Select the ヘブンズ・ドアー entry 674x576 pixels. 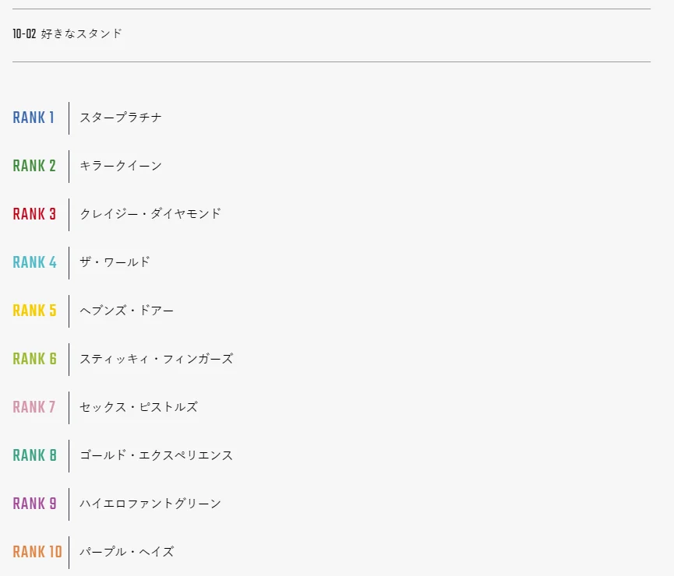[x=127, y=311]
